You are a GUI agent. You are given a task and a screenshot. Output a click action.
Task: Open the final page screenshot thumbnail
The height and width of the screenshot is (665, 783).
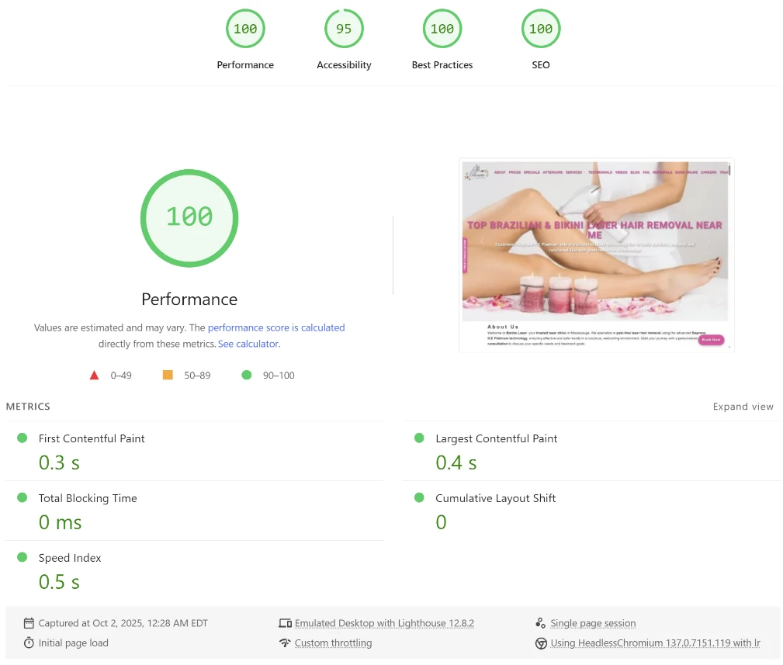click(596, 255)
